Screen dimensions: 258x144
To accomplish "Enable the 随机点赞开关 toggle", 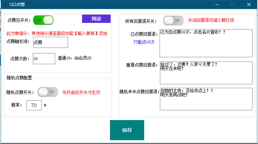I will 48,92.
